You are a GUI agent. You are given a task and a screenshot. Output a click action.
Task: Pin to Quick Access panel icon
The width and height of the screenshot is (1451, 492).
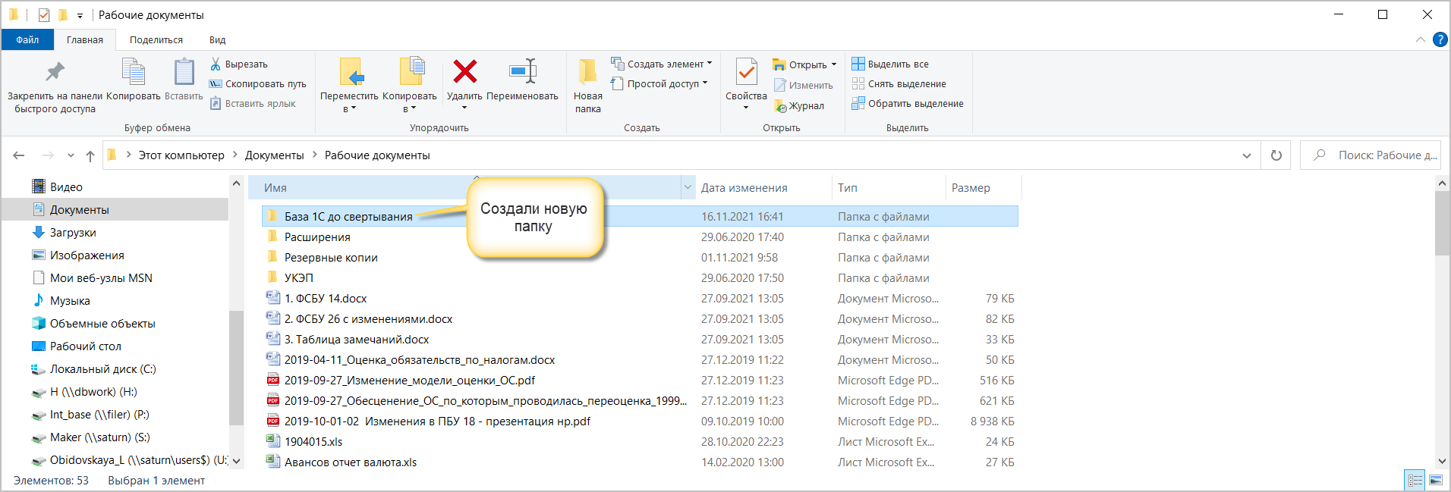(55, 73)
